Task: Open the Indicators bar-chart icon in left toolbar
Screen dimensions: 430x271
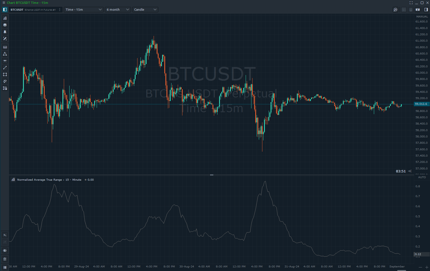Action: tap(5, 18)
